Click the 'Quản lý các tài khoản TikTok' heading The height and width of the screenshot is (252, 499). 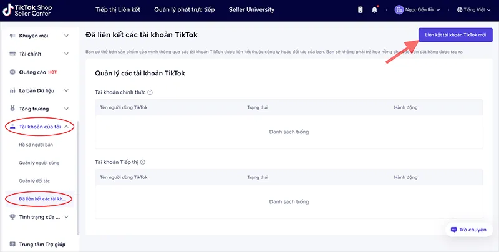(x=140, y=74)
